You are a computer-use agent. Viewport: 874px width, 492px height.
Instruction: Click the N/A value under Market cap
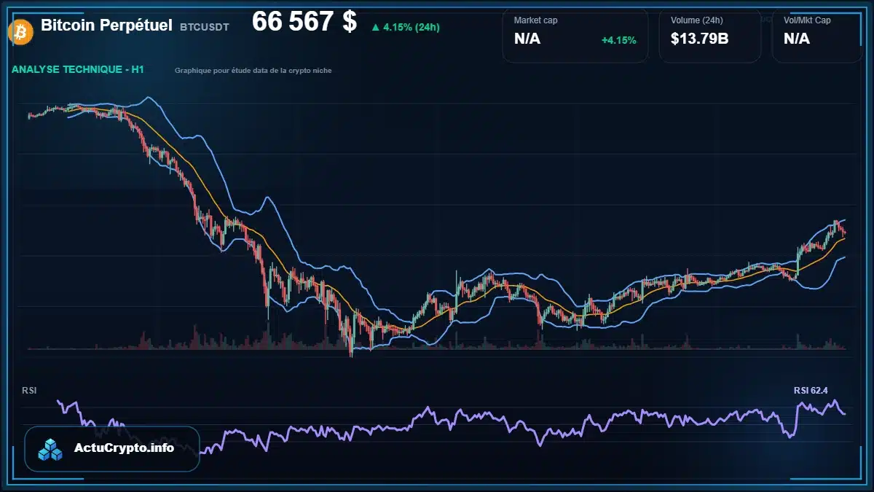pyautogui.click(x=527, y=39)
